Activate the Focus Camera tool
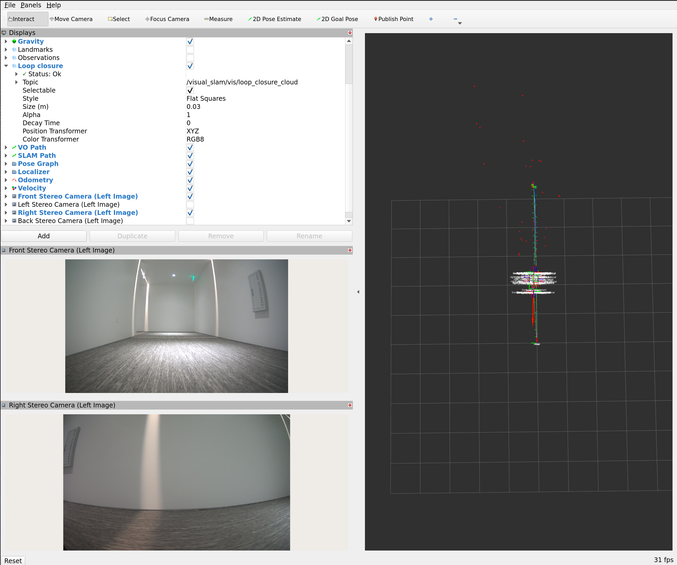The width and height of the screenshot is (677, 565). click(x=167, y=19)
